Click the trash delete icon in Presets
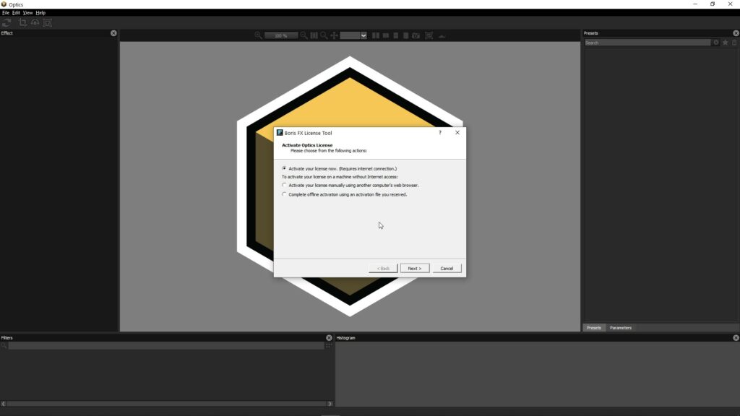 click(734, 43)
